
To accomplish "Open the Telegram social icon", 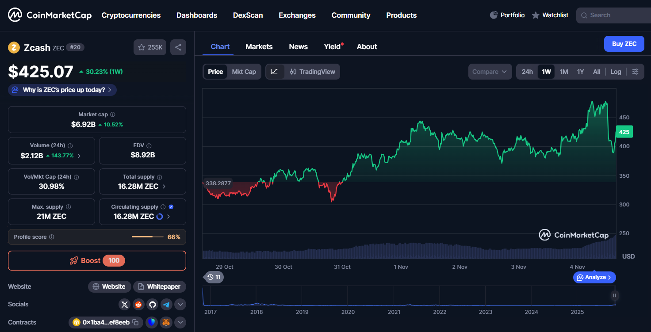I will [166, 305].
